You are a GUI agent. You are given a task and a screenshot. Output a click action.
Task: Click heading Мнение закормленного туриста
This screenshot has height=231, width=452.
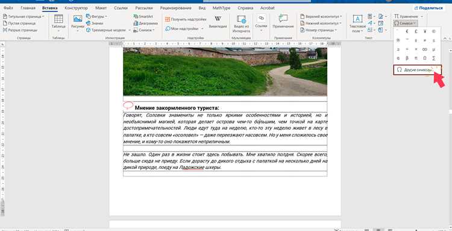(177, 108)
